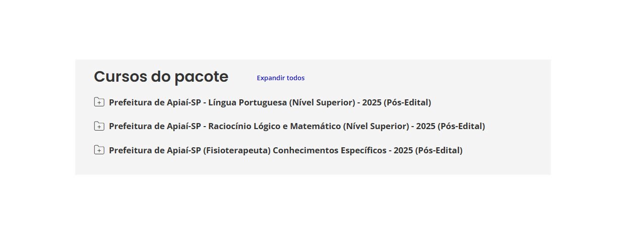Expand the Raciocínio Lógico e Matemático course
This screenshot has height=234, width=626.
click(296, 126)
